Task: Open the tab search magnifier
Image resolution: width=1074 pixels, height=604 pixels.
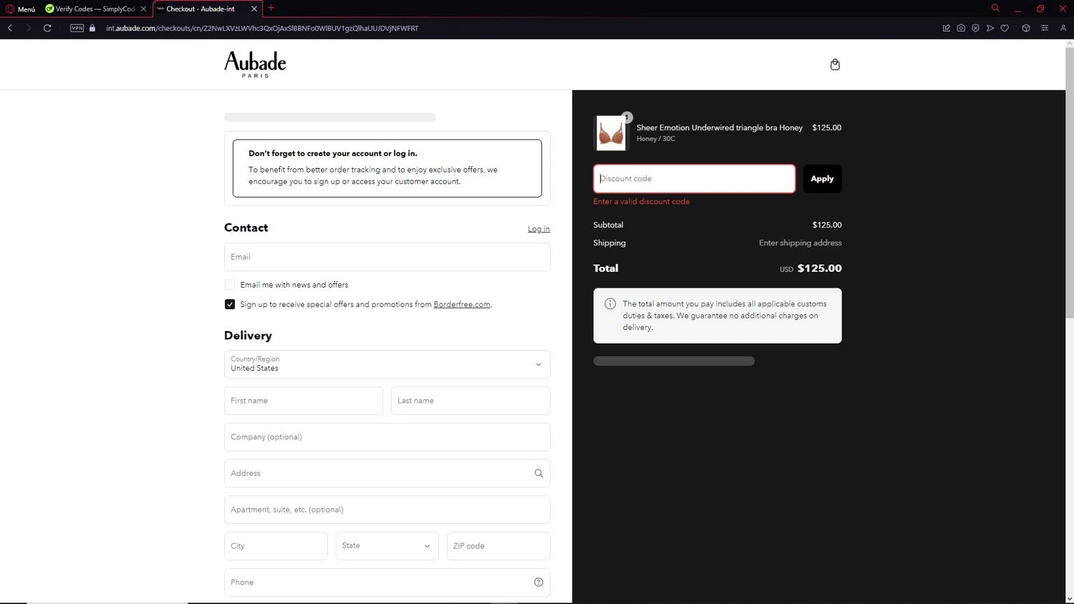Action: point(995,8)
